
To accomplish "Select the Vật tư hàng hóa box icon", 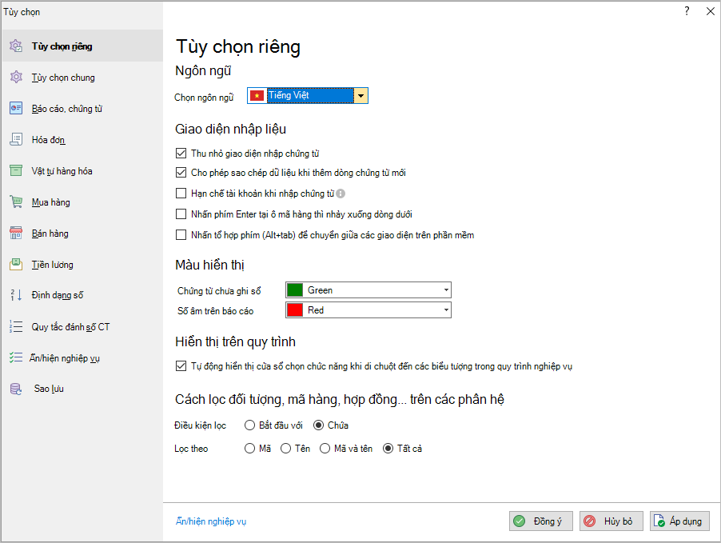I will point(15,171).
